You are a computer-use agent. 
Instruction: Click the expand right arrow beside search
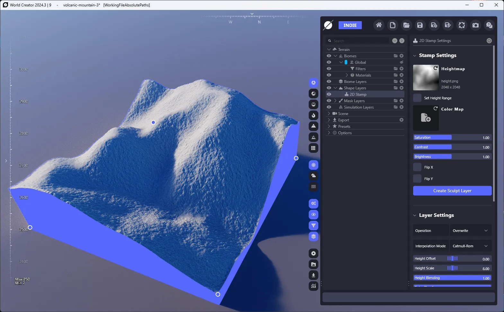[402, 41]
